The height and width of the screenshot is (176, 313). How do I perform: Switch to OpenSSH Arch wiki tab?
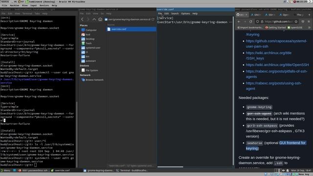click(x=284, y=15)
